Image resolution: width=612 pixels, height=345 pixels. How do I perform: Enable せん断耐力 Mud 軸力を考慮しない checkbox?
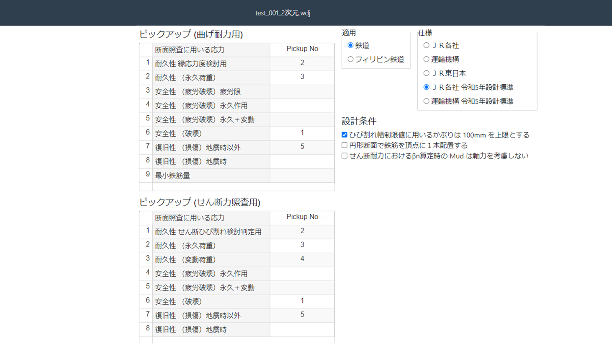click(x=345, y=156)
